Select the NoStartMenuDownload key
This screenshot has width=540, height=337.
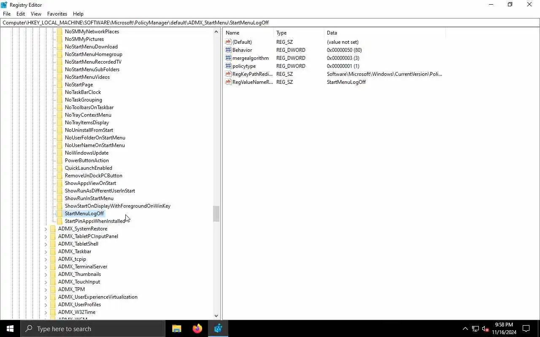click(91, 47)
